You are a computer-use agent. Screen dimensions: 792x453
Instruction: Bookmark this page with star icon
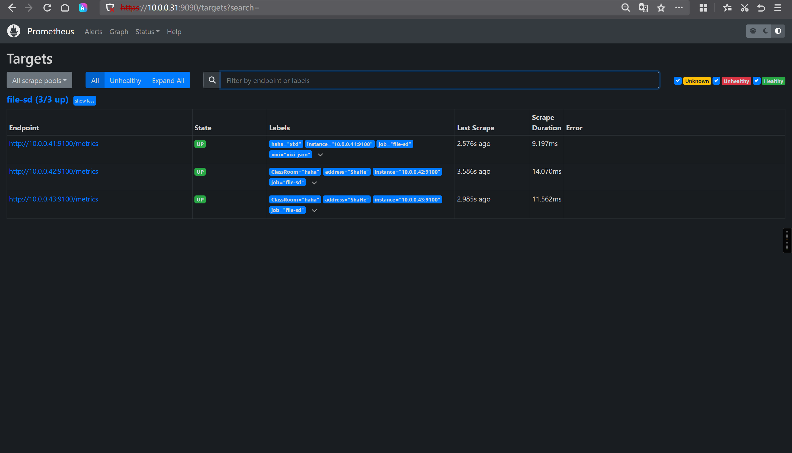(x=661, y=8)
